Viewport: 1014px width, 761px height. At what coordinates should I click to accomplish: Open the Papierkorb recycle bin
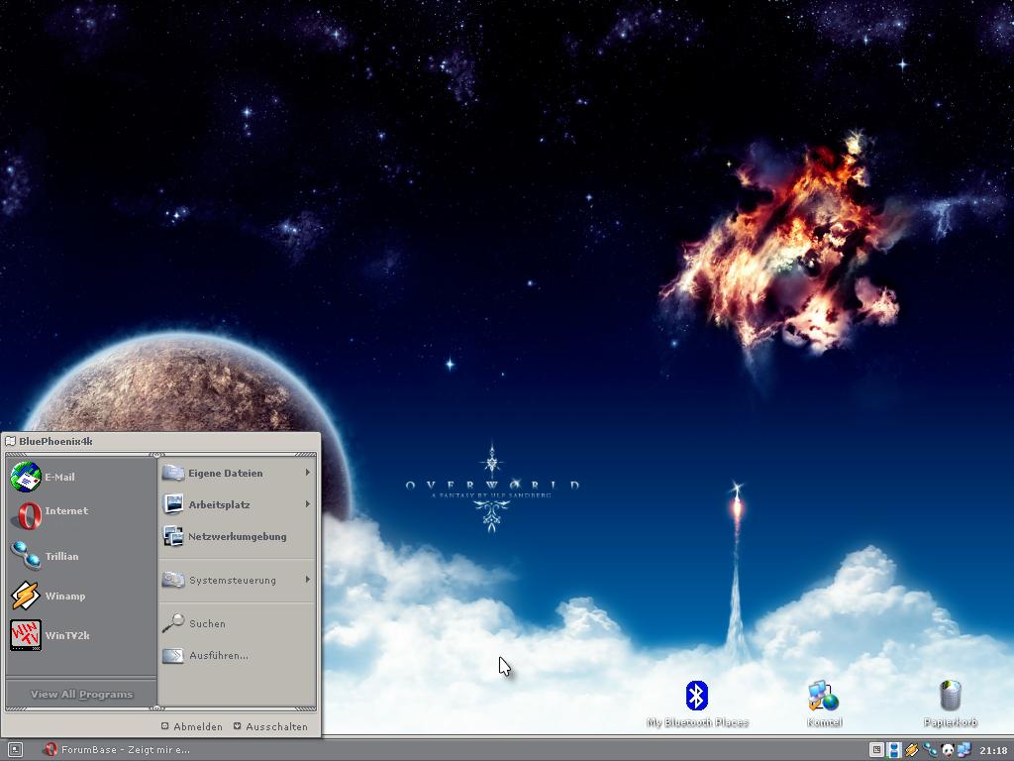click(x=950, y=696)
